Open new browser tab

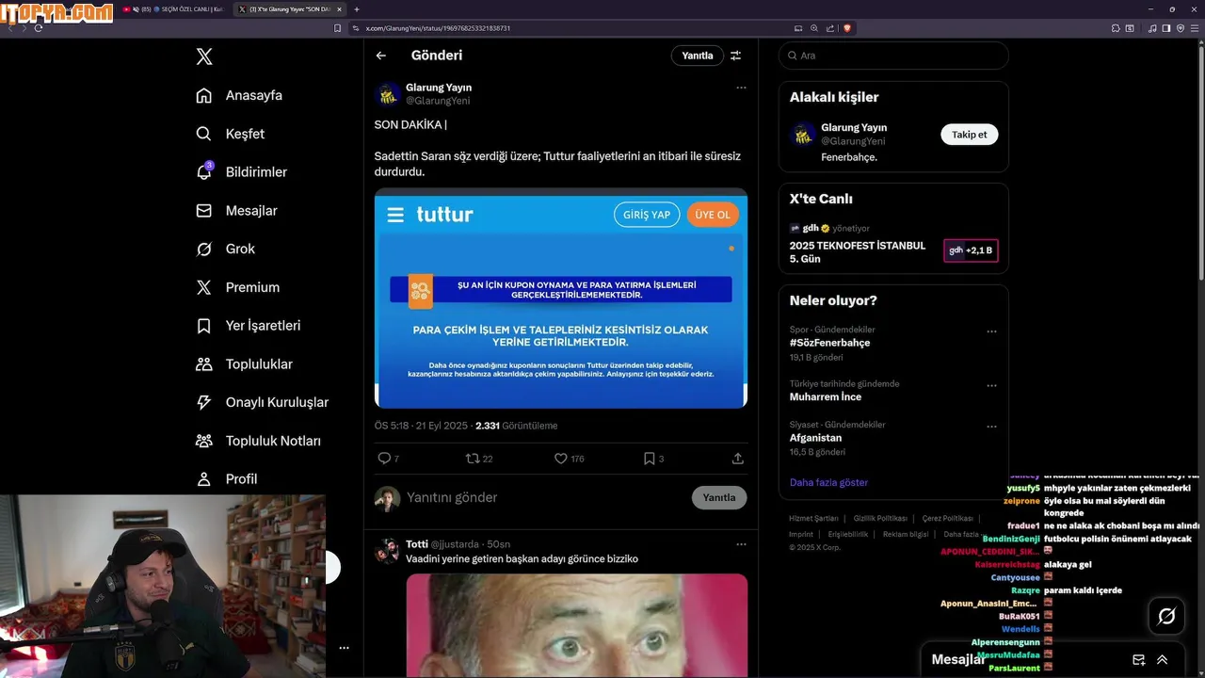357,9
